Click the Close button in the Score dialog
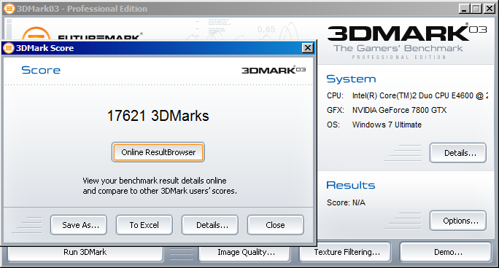Viewport: 499px width, 268px height. [x=276, y=225]
